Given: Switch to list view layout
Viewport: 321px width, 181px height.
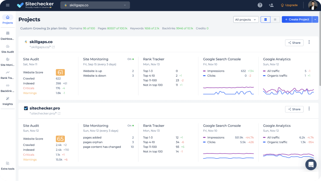Looking at the screenshot, I should click(275, 20).
